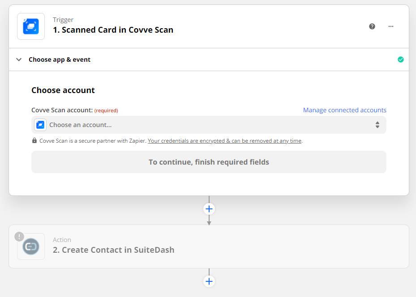Screen dimensions: 416x297
Task: Add a step between trigger and action
Action: [209, 209]
